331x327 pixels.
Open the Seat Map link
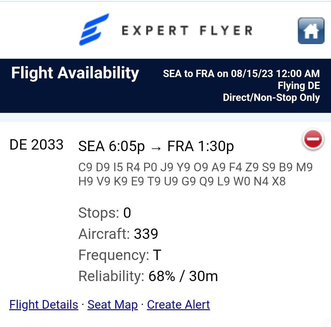pyautogui.click(x=112, y=305)
